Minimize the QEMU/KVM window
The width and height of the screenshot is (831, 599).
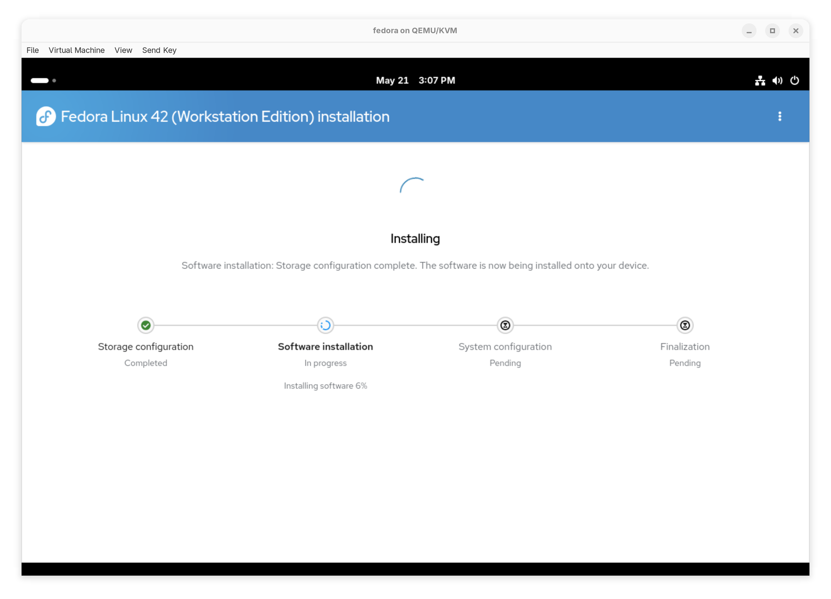click(x=749, y=31)
